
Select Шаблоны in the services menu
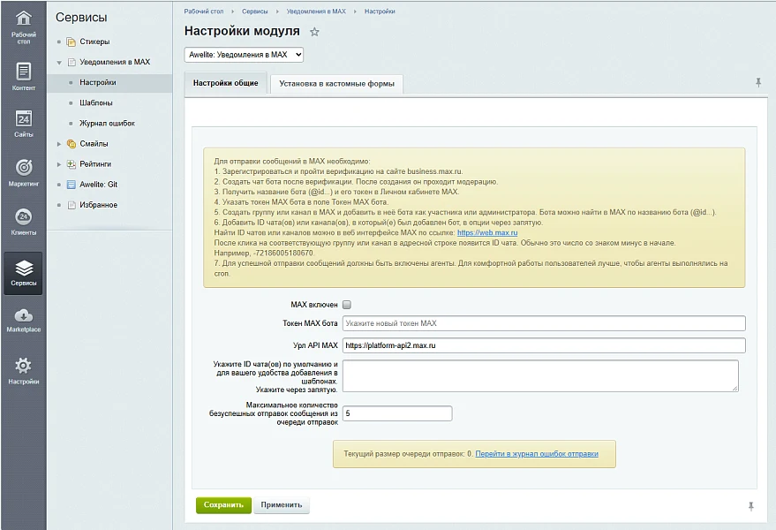click(96, 102)
